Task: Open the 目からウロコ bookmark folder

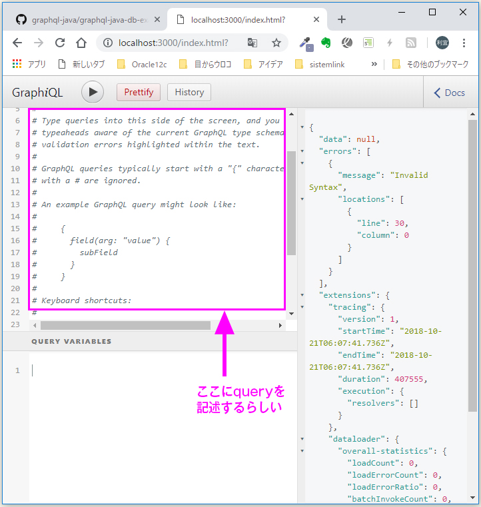Action: coord(205,65)
